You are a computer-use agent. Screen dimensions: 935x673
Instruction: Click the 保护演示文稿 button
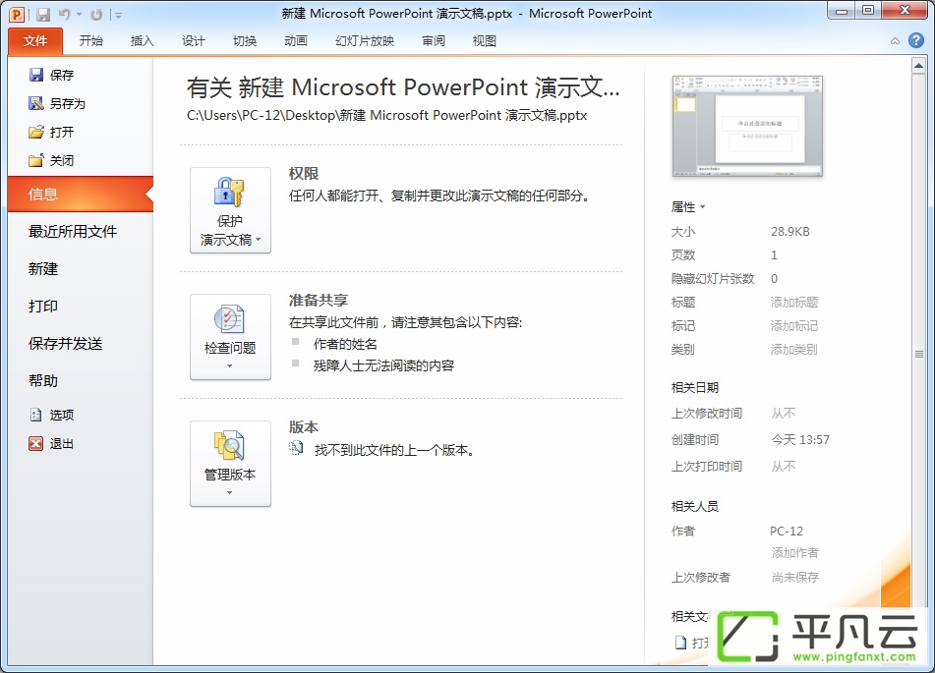point(230,210)
